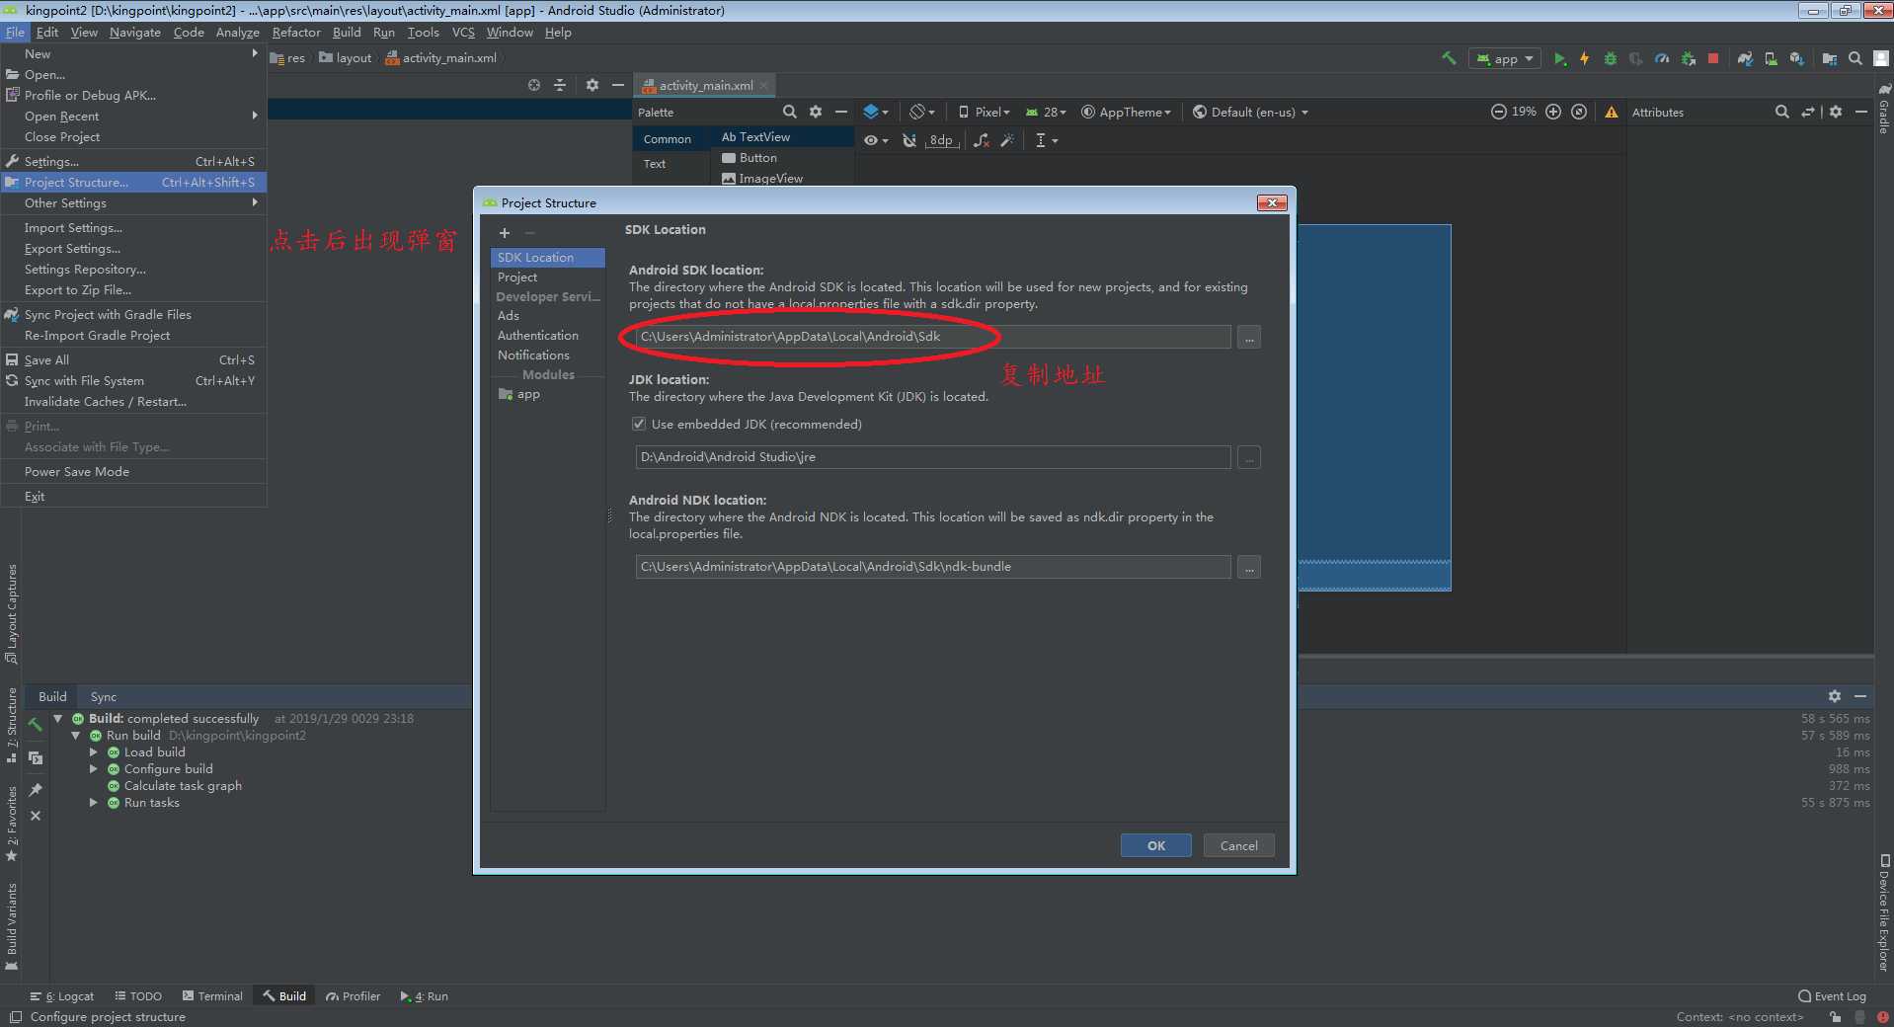Viewport: 1894px width, 1027px height.
Task: Switch to the Sync tab in Build window
Action: tap(104, 696)
